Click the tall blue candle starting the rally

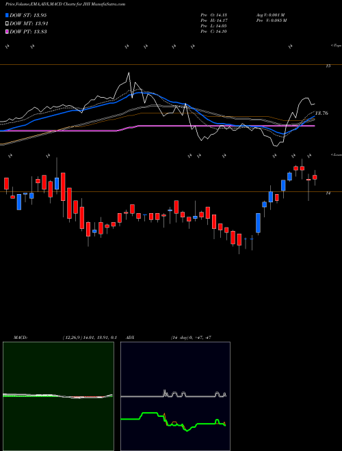259,223
